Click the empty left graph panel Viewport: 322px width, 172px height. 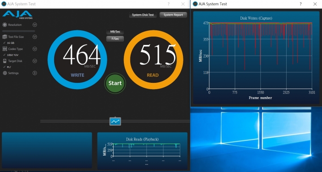[x=47, y=150]
